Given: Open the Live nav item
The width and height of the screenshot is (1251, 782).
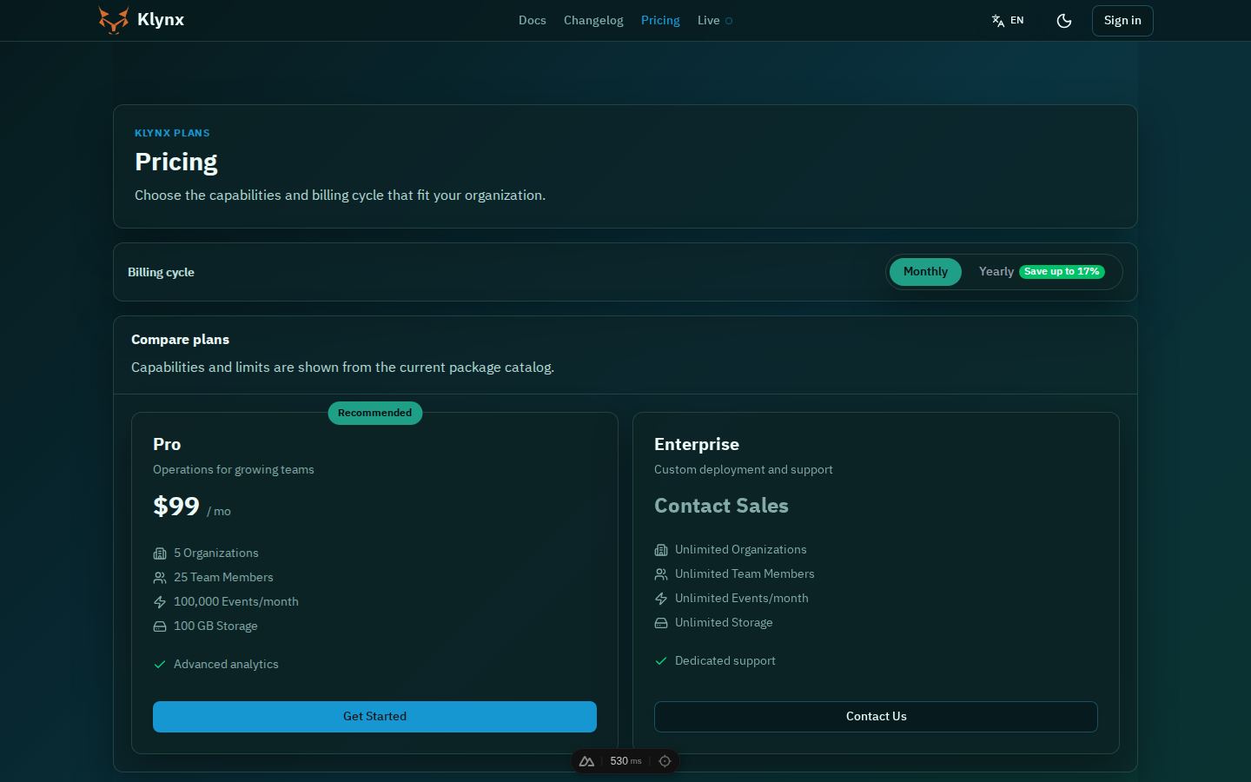Looking at the screenshot, I should point(708,20).
